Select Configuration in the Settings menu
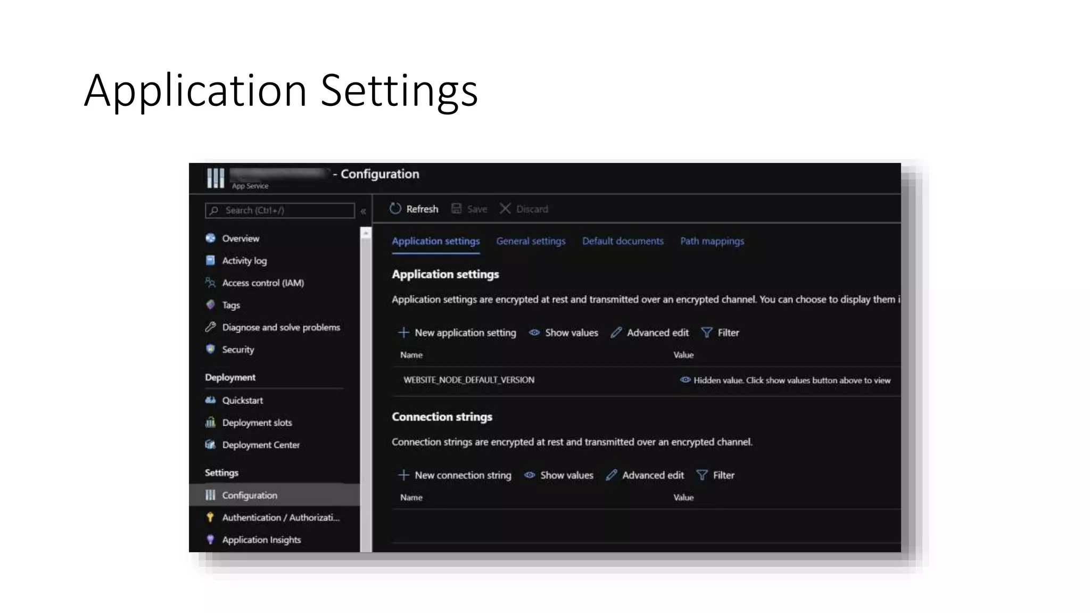This screenshot has height=613, width=1090. [275, 495]
